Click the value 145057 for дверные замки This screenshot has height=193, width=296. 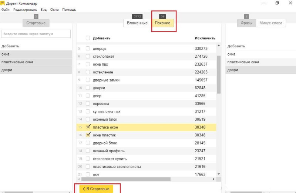click(x=201, y=80)
